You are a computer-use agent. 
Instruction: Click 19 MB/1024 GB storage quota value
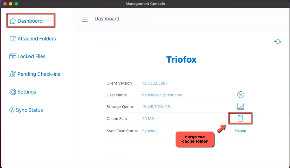coord(156,107)
